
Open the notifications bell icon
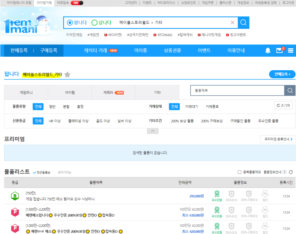(268, 50)
